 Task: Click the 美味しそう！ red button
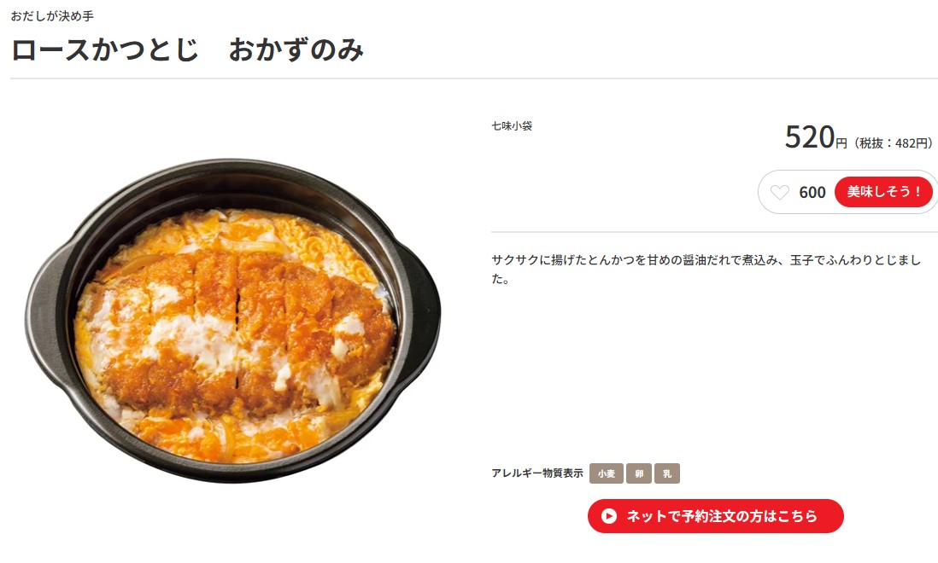883,192
